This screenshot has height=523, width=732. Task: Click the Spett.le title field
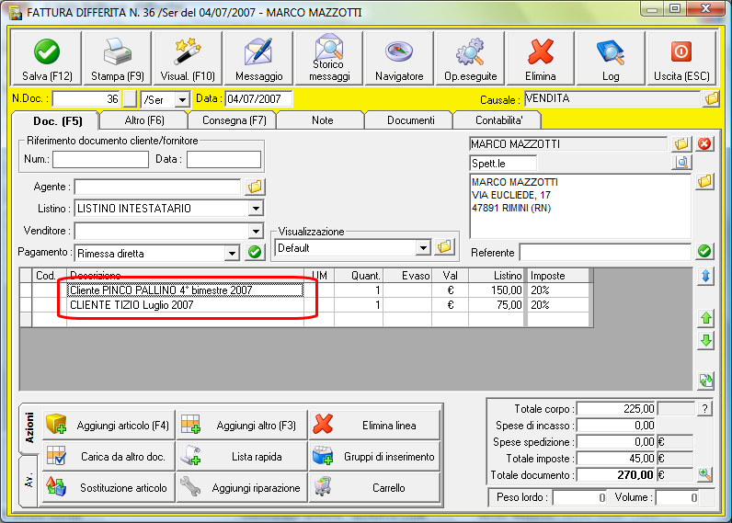pos(503,164)
